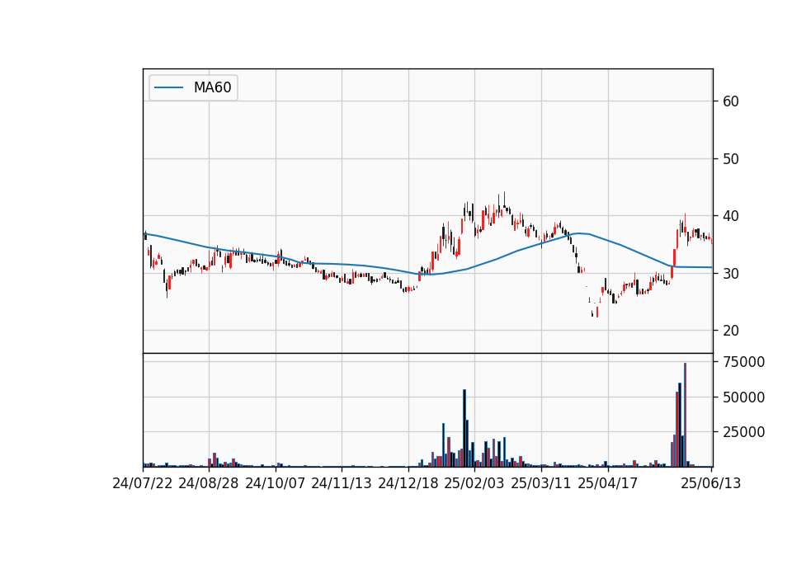
Task: Select the 25/02/03 date label
Action: point(474,483)
